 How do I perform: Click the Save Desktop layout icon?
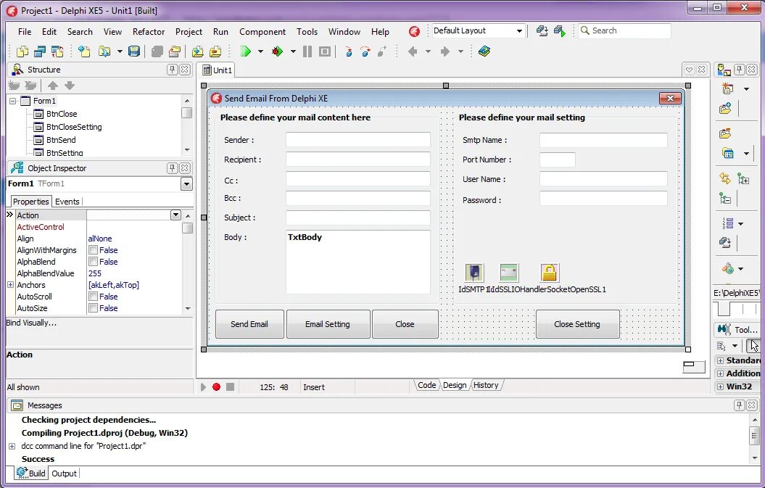(542, 30)
